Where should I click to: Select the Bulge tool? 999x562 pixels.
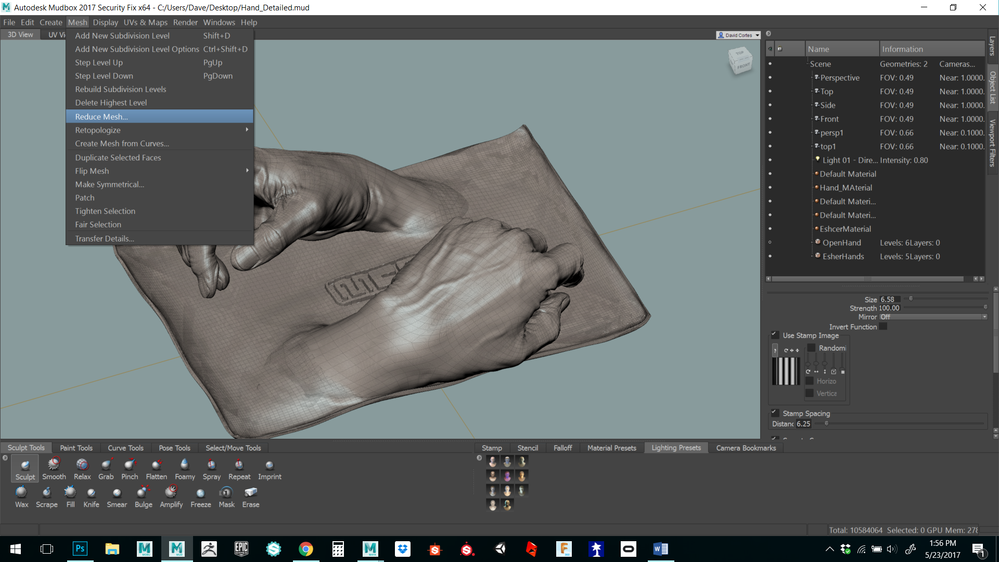click(x=143, y=497)
